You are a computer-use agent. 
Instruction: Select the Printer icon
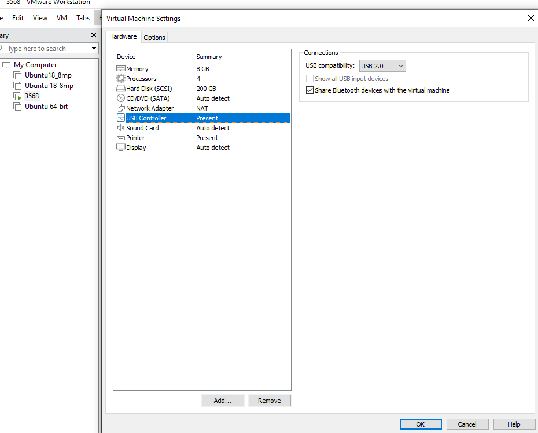click(x=121, y=138)
